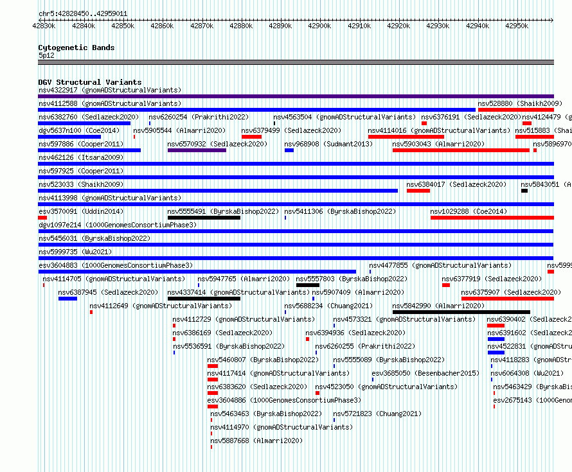Screen dimensions: 572x472
Task: Select nsv968908 (Sudmant2013) label
Action: [x=328, y=144]
